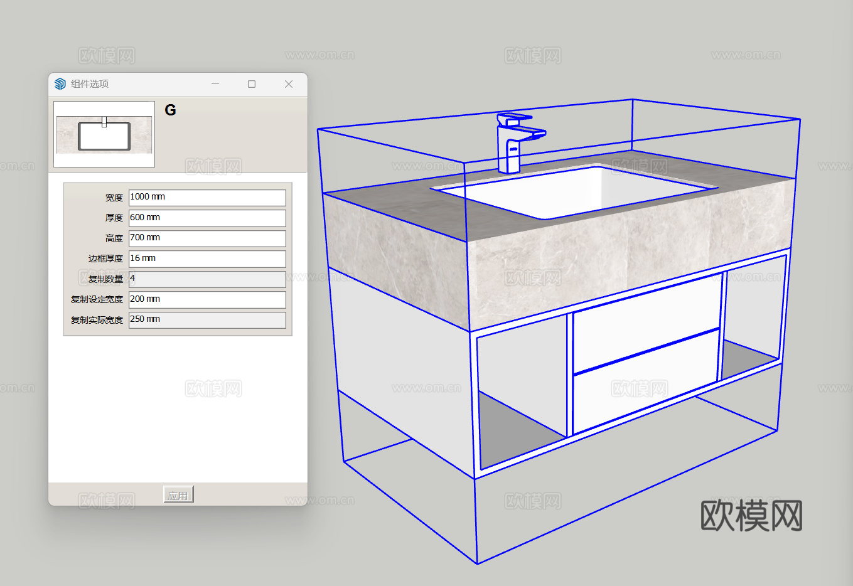The image size is (853, 586).
Task: Edit the 边框厚度 field showing 16 mm
Action: (207, 258)
